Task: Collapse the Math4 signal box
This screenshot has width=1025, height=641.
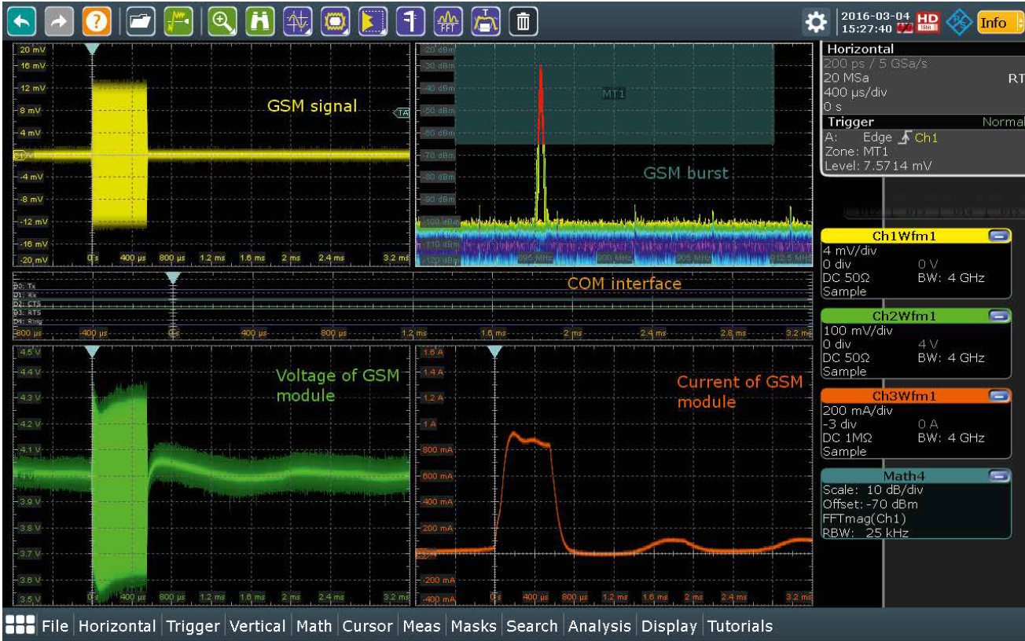Action: pos(998,475)
